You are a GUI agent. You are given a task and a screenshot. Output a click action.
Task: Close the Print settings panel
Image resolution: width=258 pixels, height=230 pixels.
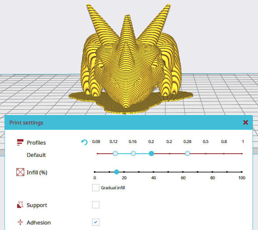245,122
